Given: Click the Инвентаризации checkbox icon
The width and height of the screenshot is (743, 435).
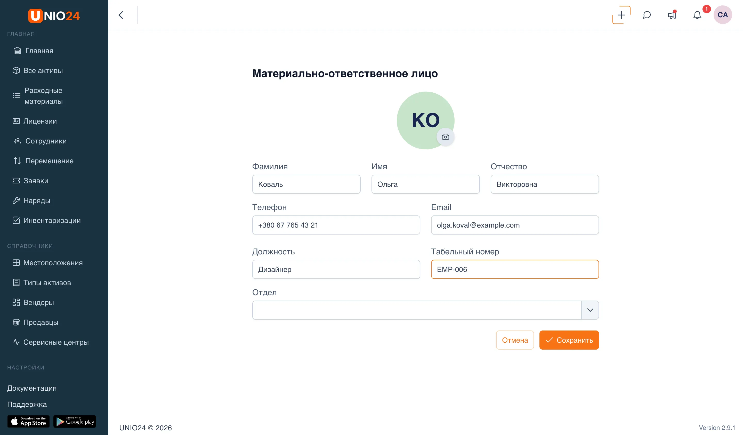Looking at the screenshot, I should (16, 220).
